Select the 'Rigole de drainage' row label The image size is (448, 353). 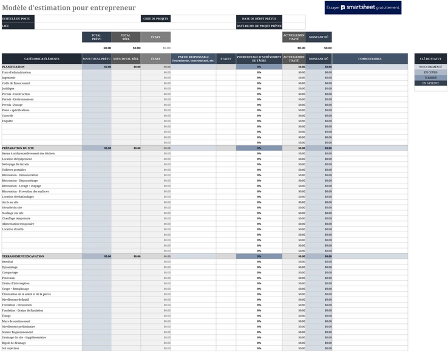pos(14,343)
